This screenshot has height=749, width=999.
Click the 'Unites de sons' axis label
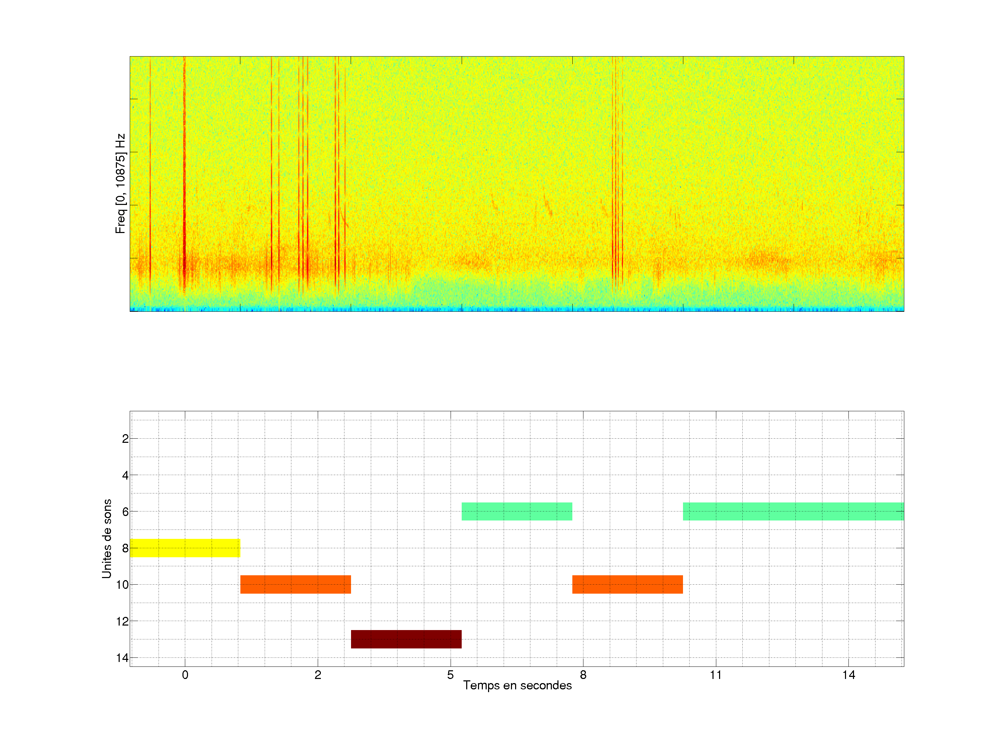106,539
